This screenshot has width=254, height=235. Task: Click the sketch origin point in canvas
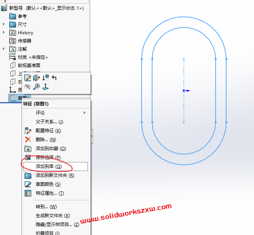pyautogui.click(x=184, y=91)
